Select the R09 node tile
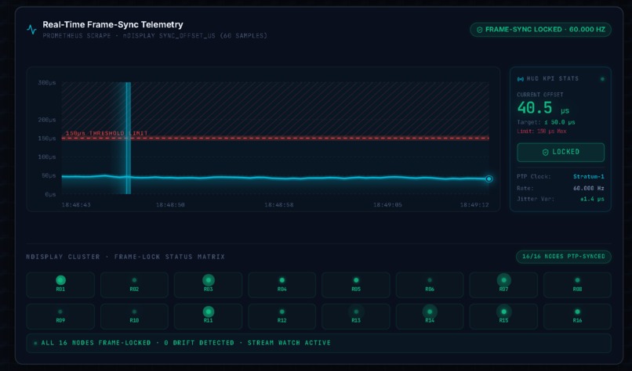Screen dimensions: 632x371 click(60, 316)
